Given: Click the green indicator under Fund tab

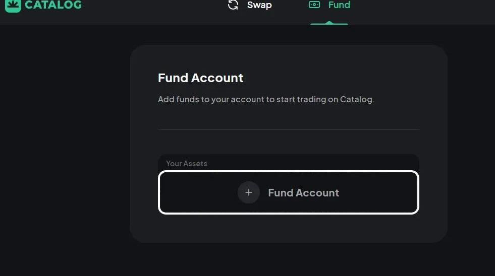Looking at the screenshot, I should pyautogui.click(x=329, y=23).
